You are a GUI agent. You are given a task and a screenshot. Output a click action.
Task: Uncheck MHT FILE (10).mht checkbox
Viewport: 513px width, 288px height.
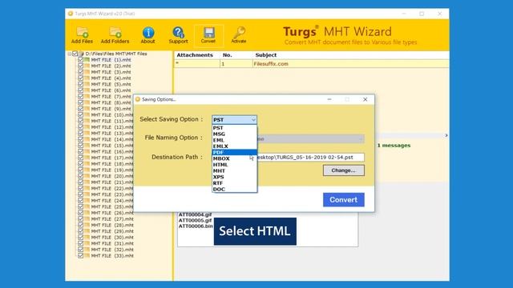(80, 114)
